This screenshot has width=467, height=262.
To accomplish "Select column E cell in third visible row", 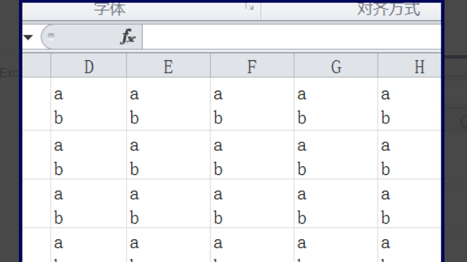I will [168, 204].
